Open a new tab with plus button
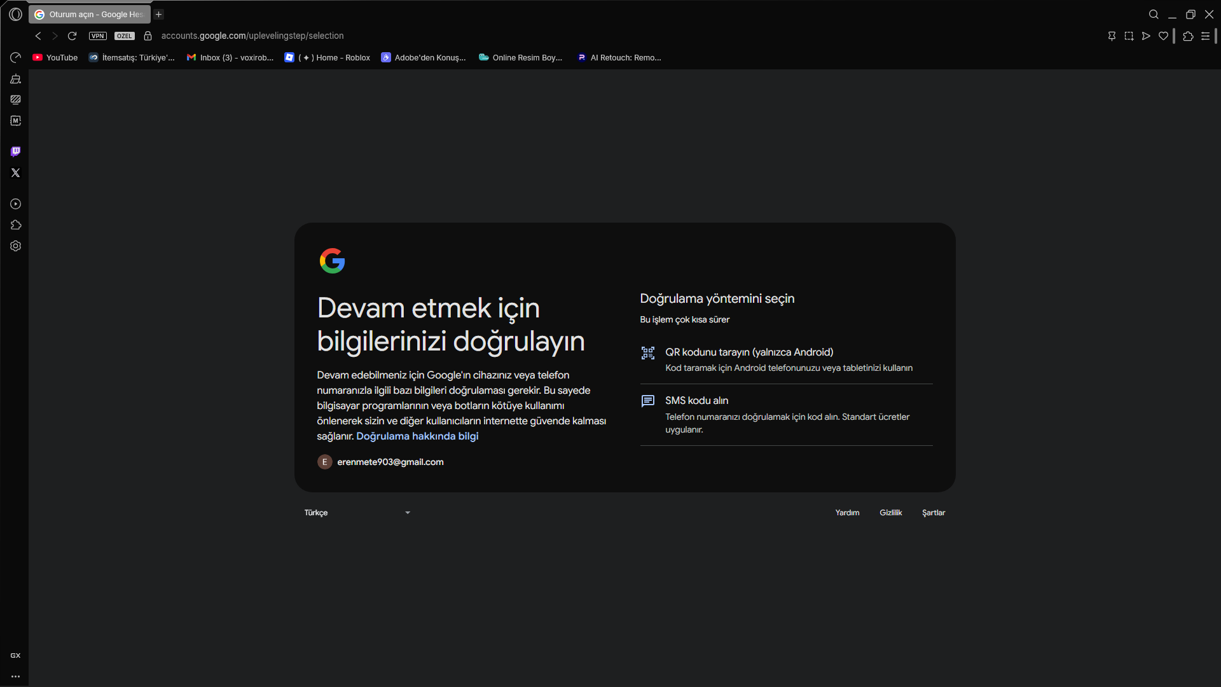1221x687 pixels. click(159, 14)
